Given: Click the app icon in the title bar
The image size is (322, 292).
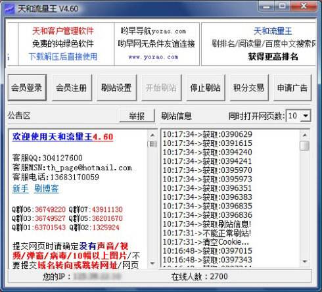Looking at the screenshot, I should 10,9.
